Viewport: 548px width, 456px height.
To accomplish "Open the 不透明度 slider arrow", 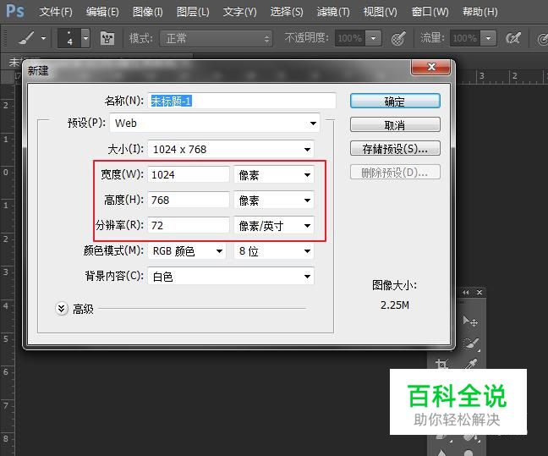I will pos(373,38).
